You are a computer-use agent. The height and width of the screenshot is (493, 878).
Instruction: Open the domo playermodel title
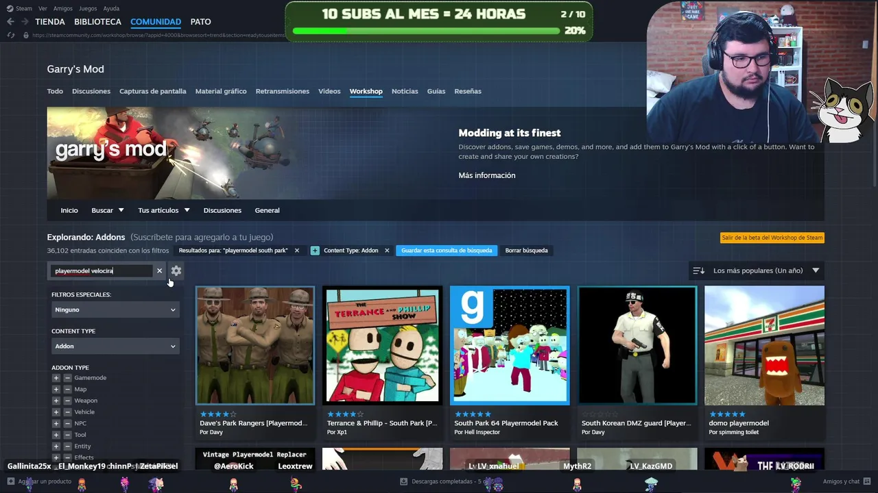click(739, 423)
